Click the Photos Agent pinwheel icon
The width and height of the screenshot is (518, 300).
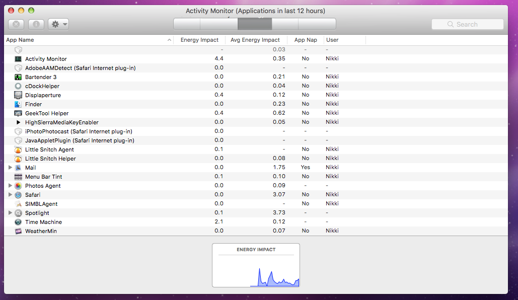(x=18, y=186)
